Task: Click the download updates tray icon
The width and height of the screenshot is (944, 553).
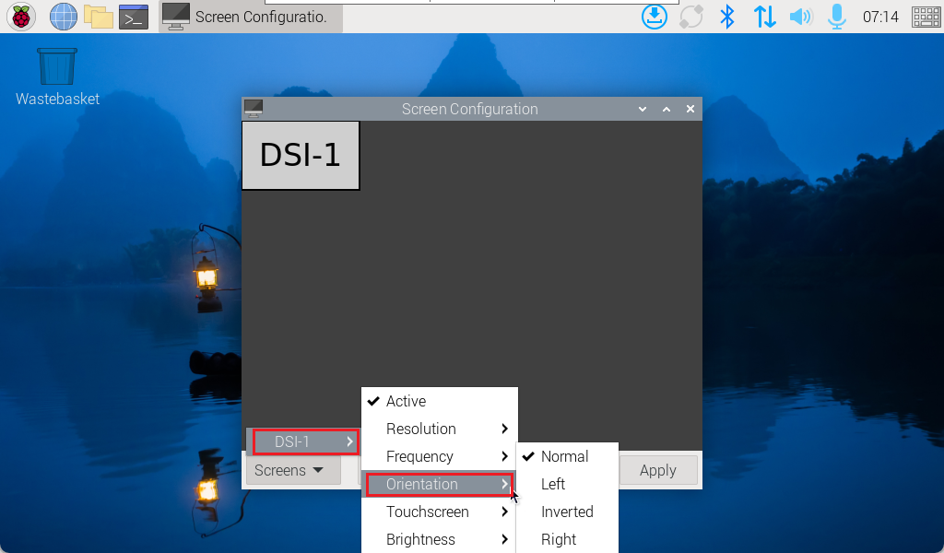Action: tap(655, 17)
